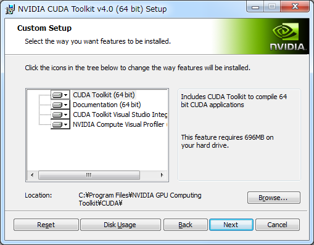Click the feature tree horizontal scrollbar thumb
Image resolution: width=314 pixels, height=245 pixels.
(89, 175)
